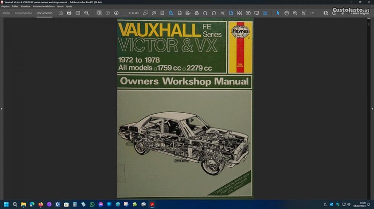
Task: Click the marquee zoom magnifier tool
Action: 295,13
